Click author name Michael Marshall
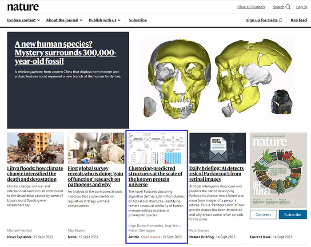The height and width of the screenshot is (247, 311). click(20, 231)
